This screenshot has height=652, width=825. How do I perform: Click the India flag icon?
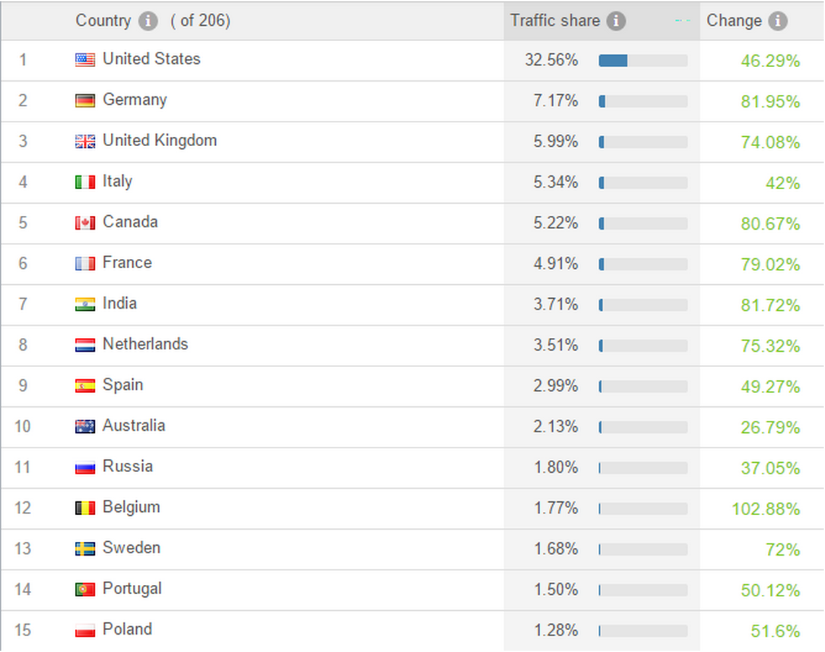[x=85, y=304]
